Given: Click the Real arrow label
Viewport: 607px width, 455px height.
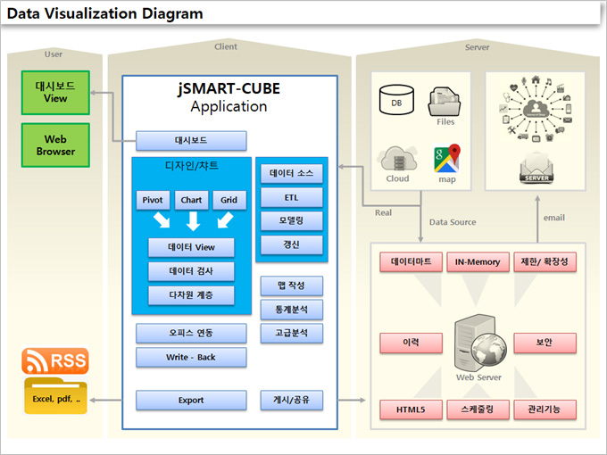Looking at the screenshot, I should tap(383, 213).
